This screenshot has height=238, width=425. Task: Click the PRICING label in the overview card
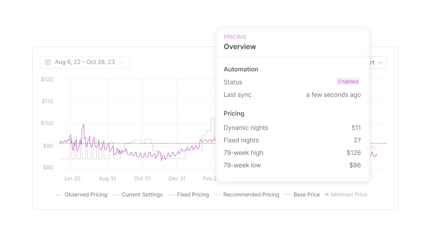pos(235,37)
